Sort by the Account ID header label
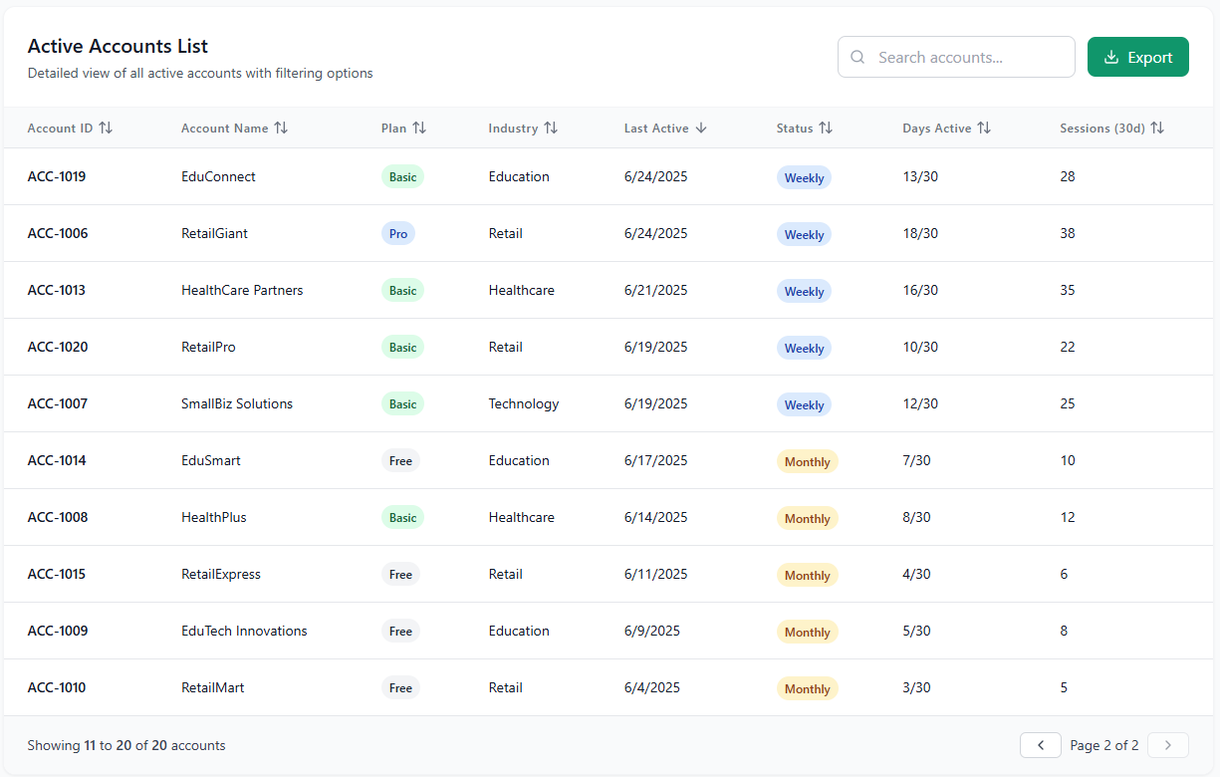Screen dimensions: 1220x777 pyautogui.click(x=61, y=129)
